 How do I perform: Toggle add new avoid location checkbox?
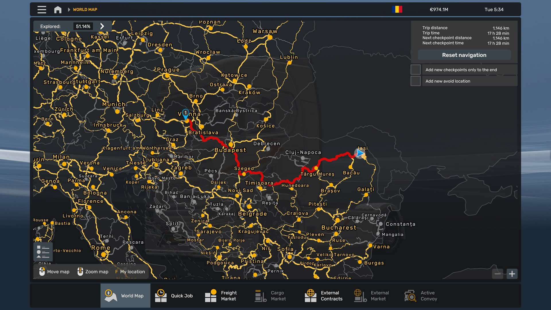[x=416, y=81]
